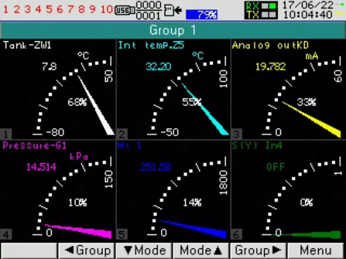Click the memory card transfer icon
Image resolution: width=346 pixels, height=259 pixels.
pos(172,10)
